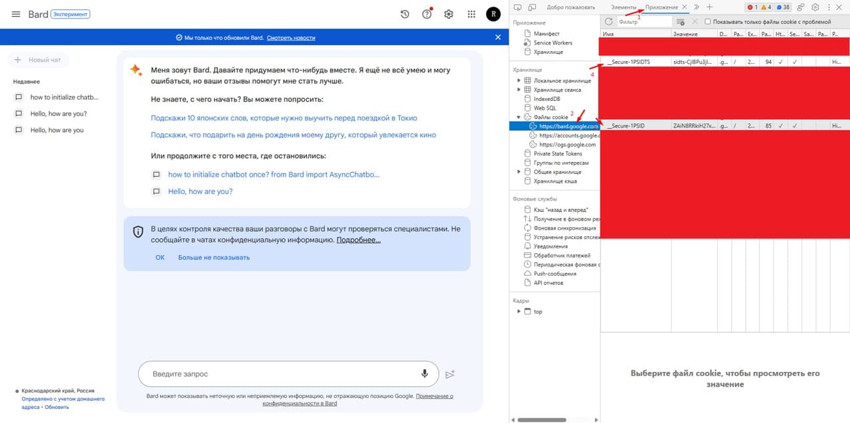The image size is (850, 423).
Task: Close the blue Bard update banner
Action: tap(498, 37)
